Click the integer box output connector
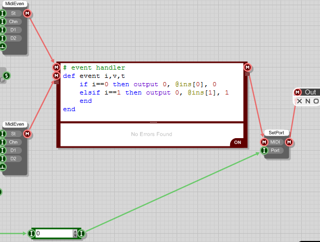The width and height of the screenshot is (320, 242). 81,234
